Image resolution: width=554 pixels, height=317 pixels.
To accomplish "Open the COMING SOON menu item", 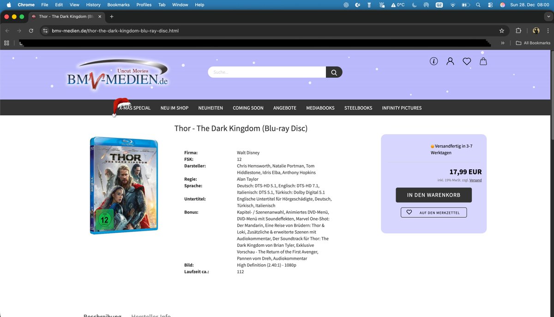I will (248, 108).
